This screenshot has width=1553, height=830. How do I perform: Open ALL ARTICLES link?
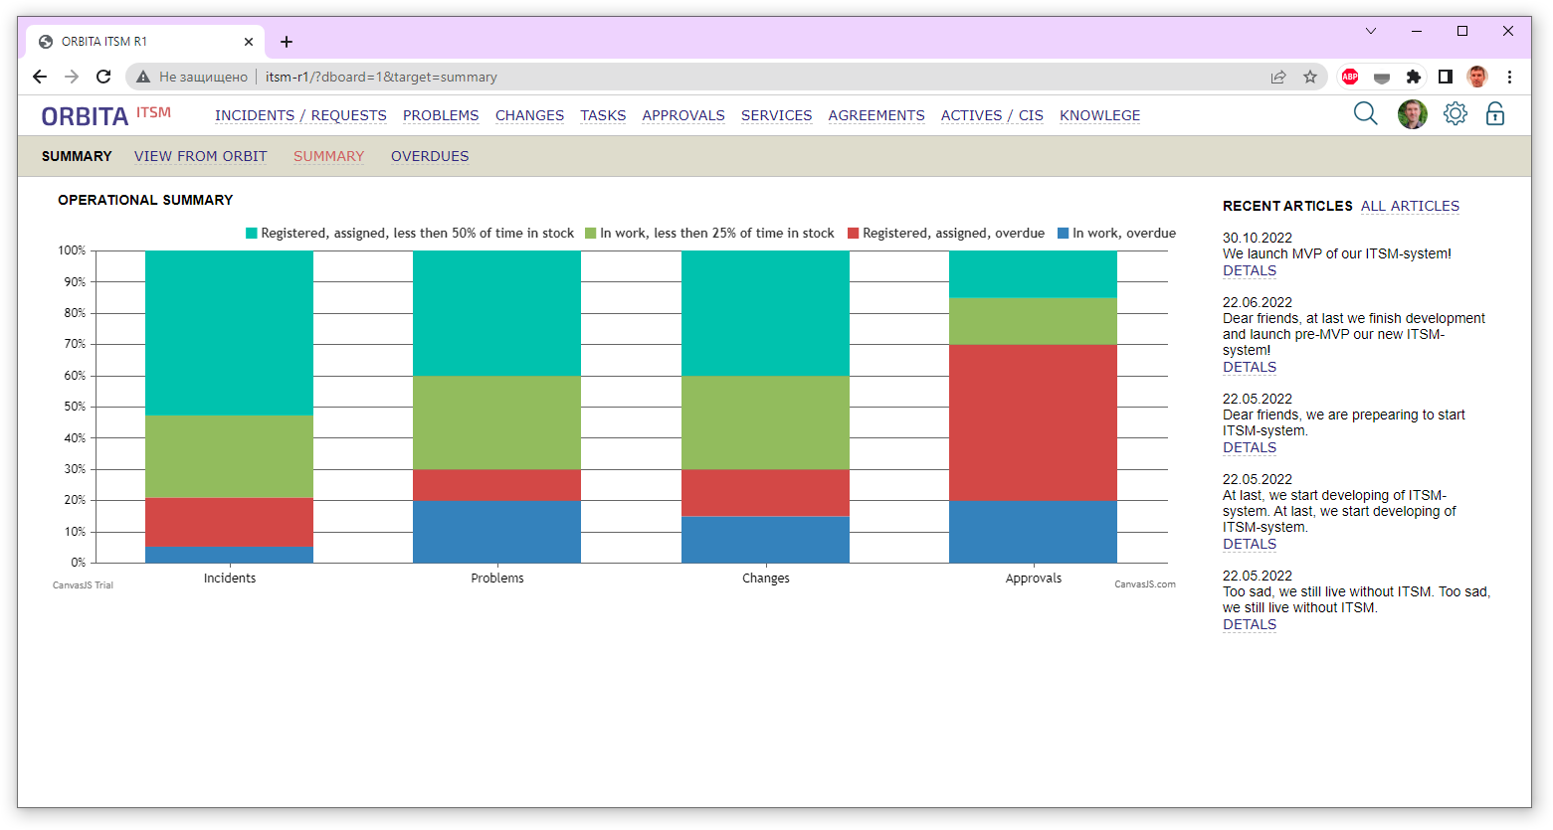point(1410,206)
